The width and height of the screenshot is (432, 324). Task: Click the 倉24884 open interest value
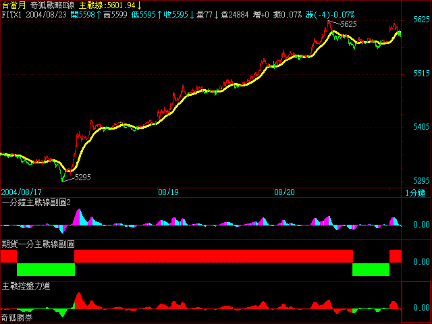(234, 15)
